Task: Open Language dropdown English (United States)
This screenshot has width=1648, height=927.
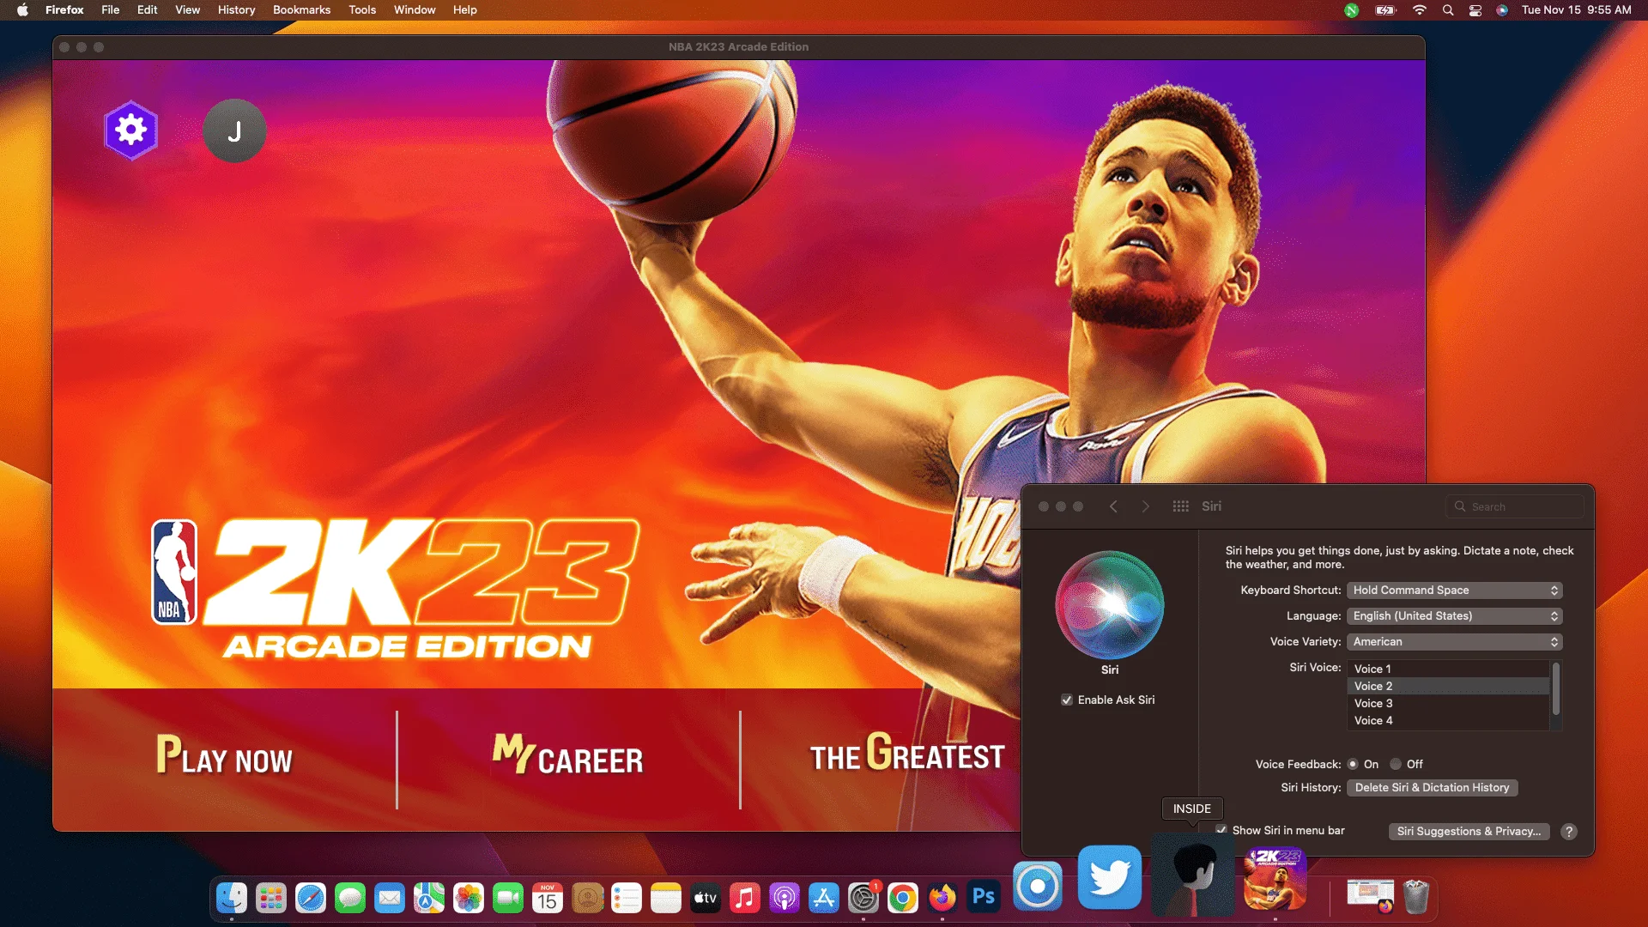Action: [x=1455, y=616]
